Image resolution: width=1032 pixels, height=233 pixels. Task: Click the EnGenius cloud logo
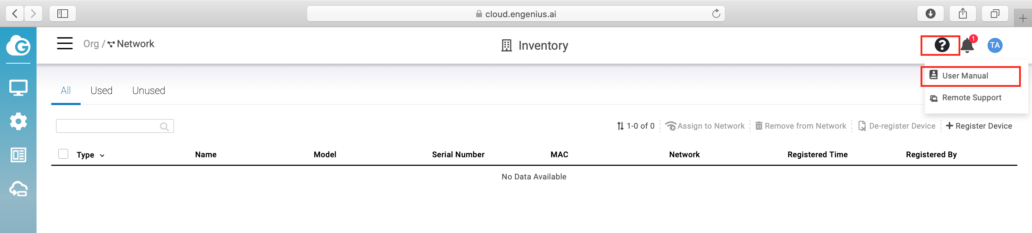pyautogui.click(x=18, y=45)
